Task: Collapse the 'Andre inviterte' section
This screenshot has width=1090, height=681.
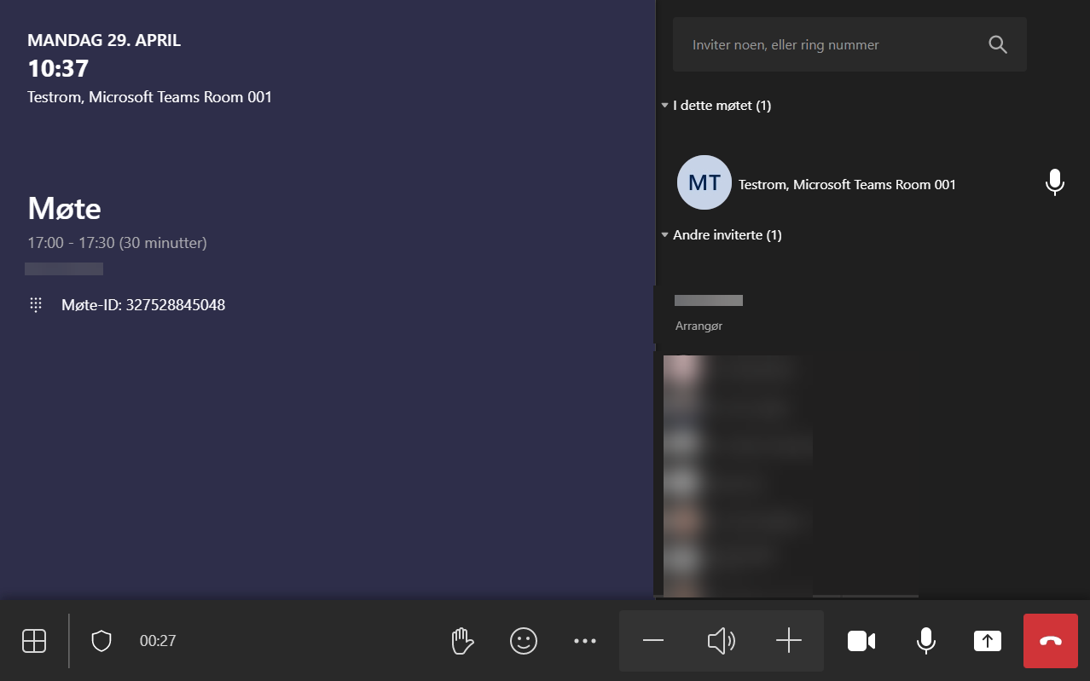Action: (665, 235)
